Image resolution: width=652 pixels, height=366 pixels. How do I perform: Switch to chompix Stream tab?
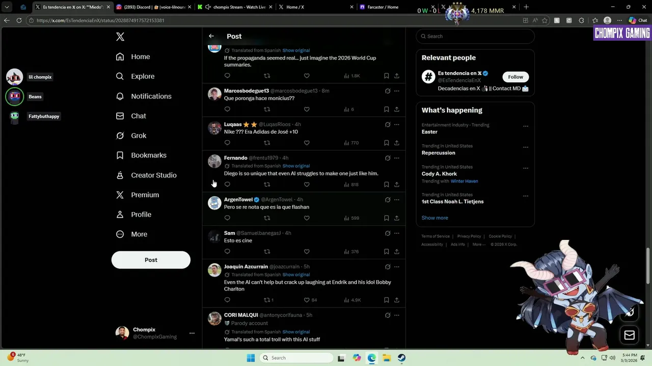tap(235, 7)
